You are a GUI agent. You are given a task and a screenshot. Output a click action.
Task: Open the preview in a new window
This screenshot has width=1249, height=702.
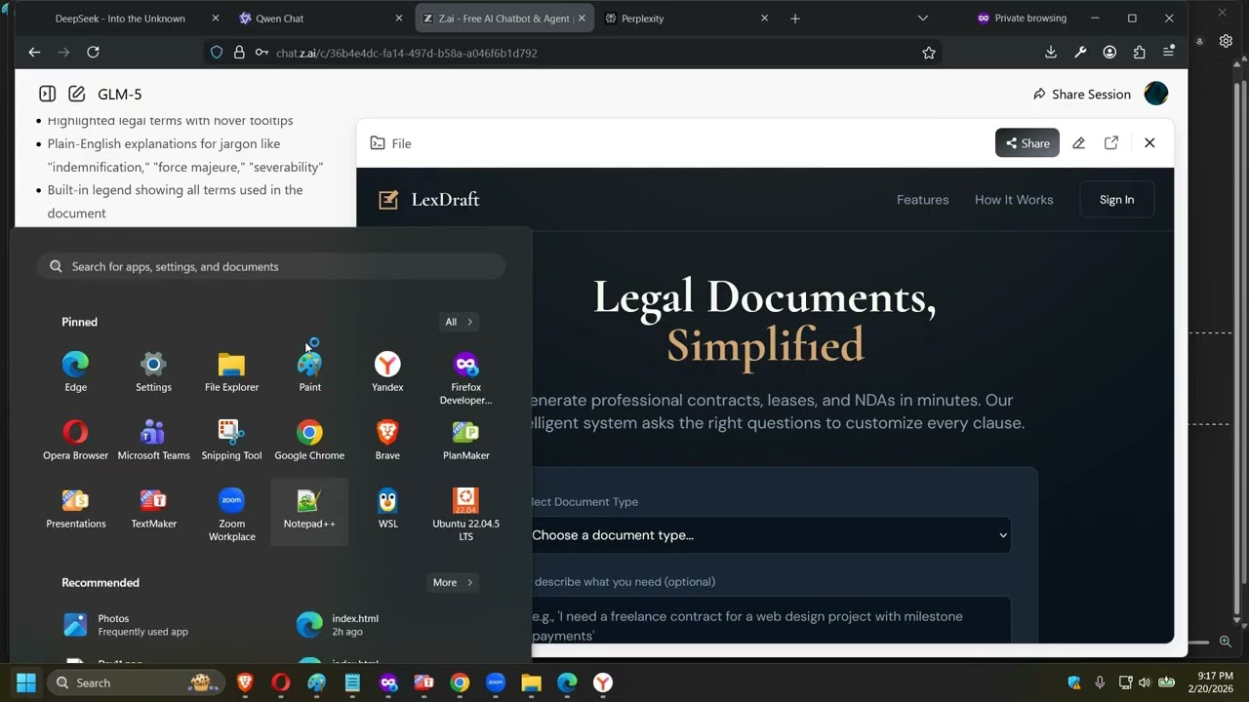[1111, 143]
